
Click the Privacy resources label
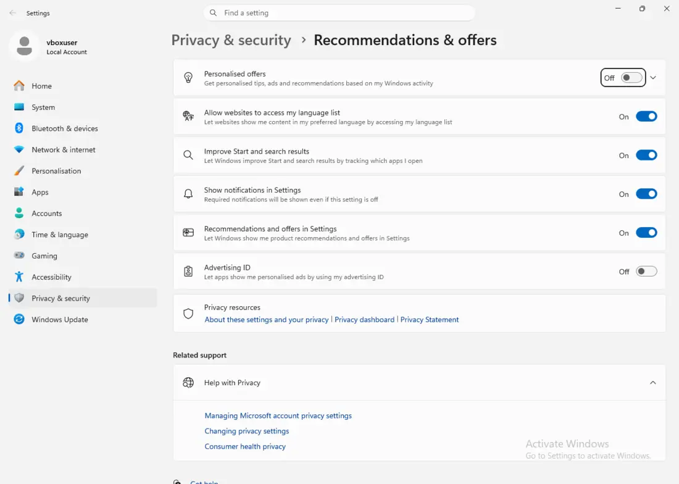pos(232,307)
